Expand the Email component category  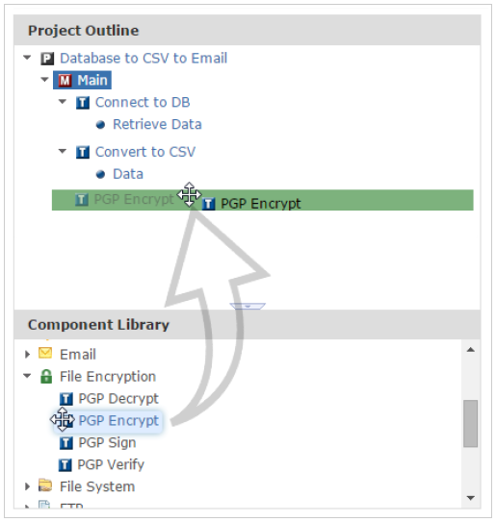point(27,354)
